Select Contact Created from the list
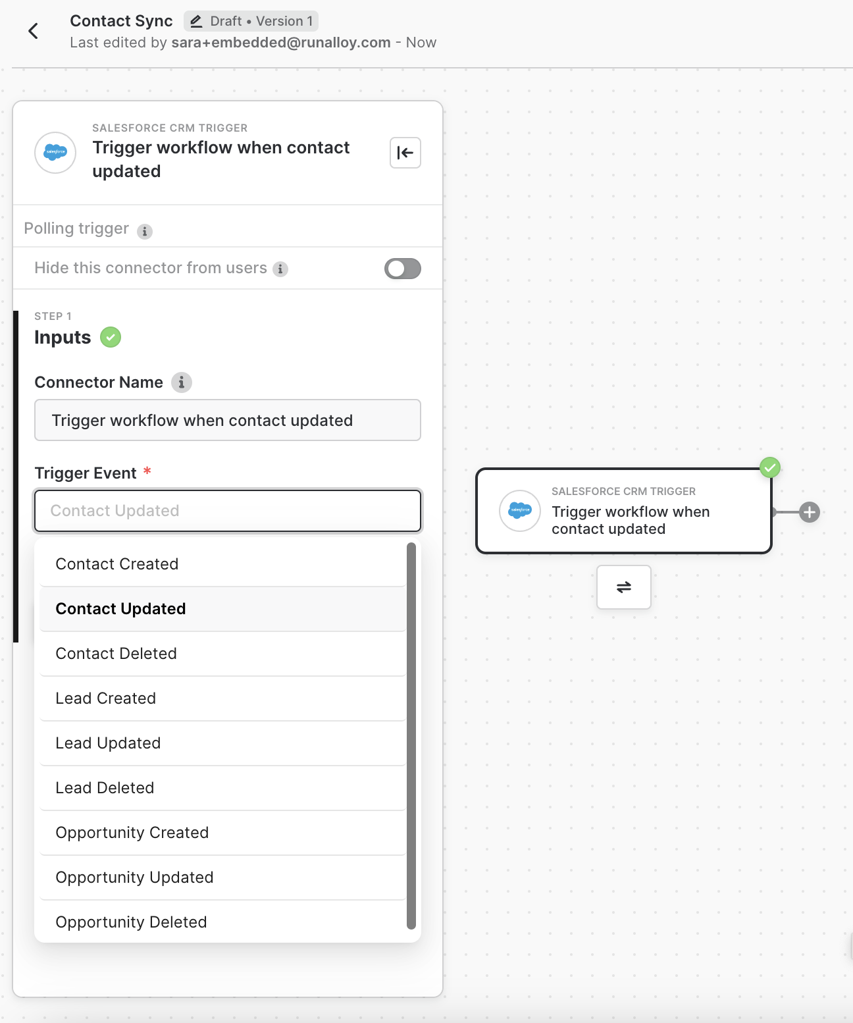 tap(117, 564)
